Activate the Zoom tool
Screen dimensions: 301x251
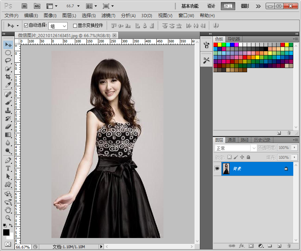(x=8, y=218)
